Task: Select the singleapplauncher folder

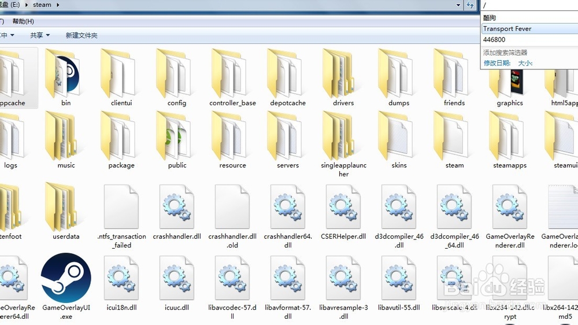Action: click(x=343, y=144)
